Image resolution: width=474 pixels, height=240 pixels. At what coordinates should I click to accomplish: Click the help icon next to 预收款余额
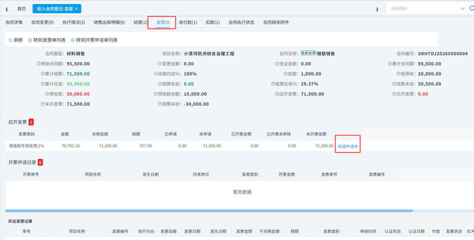(x=156, y=94)
